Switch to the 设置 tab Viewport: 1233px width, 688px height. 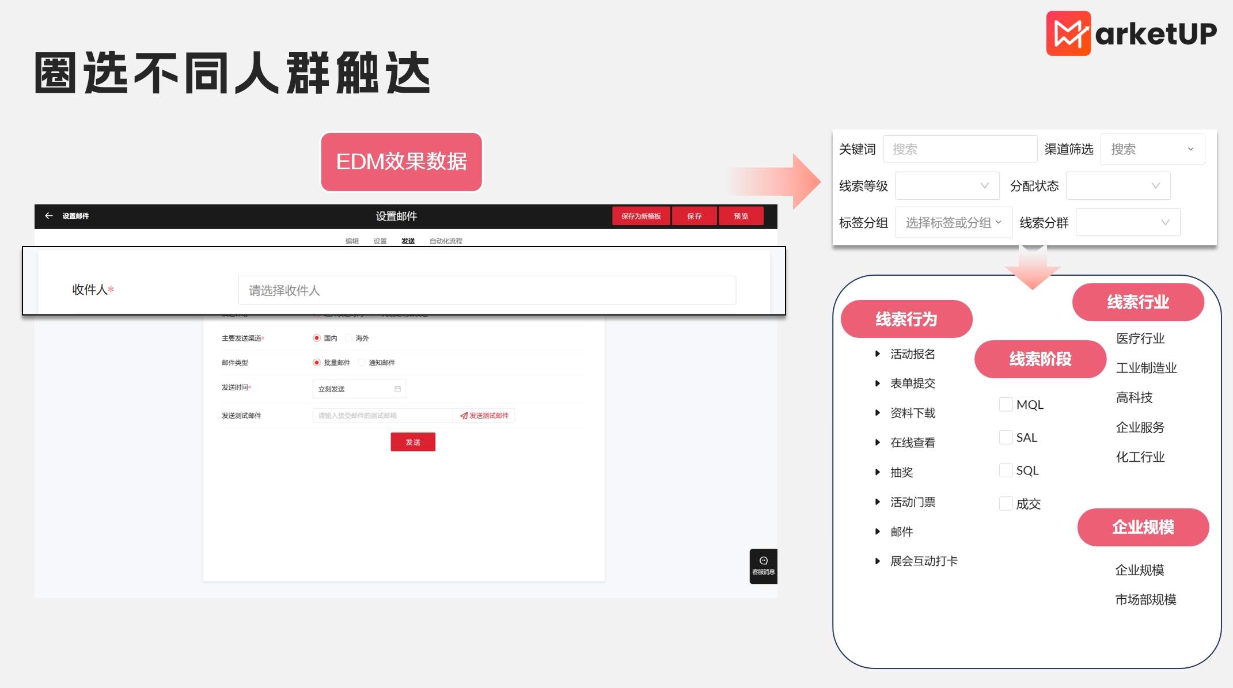(380, 241)
